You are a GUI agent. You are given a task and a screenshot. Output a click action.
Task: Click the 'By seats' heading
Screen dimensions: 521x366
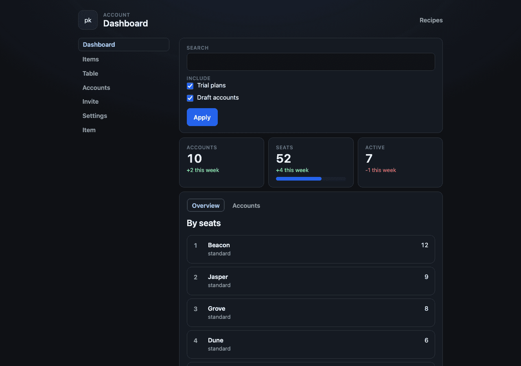(x=204, y=223)
